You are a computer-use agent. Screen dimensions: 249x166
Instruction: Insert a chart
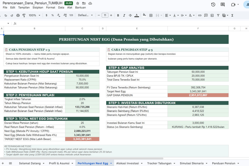[212, 15]
